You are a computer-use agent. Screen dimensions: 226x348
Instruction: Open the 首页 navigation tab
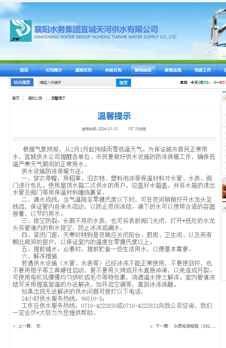(24, 70)
